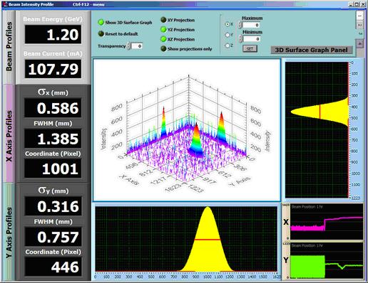Select the Z axis radio button
Image resolution: width=368 pixels, height=283 pixels.
(228, 46)
